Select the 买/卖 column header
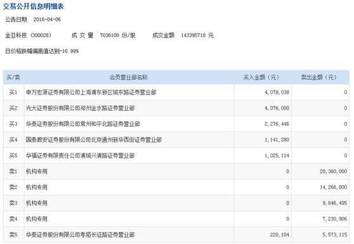 click(x=13, y=77)
